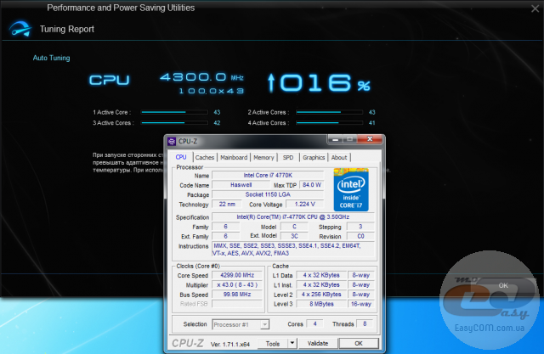Screen dimensions: 544x354
Task: Click the Tools button in CPU-Z
Action: (273, 344)
